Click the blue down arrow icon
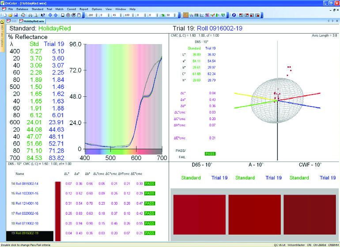 (50, 15)
